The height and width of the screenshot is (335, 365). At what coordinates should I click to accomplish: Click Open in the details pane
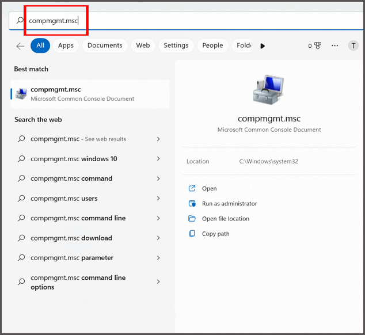coord(209,189)
